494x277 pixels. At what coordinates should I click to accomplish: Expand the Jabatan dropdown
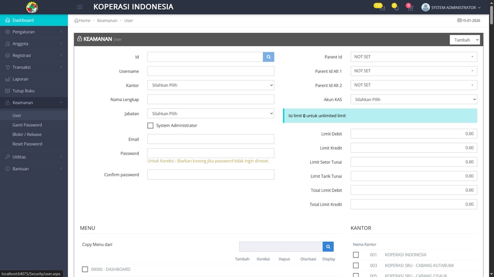210,113
